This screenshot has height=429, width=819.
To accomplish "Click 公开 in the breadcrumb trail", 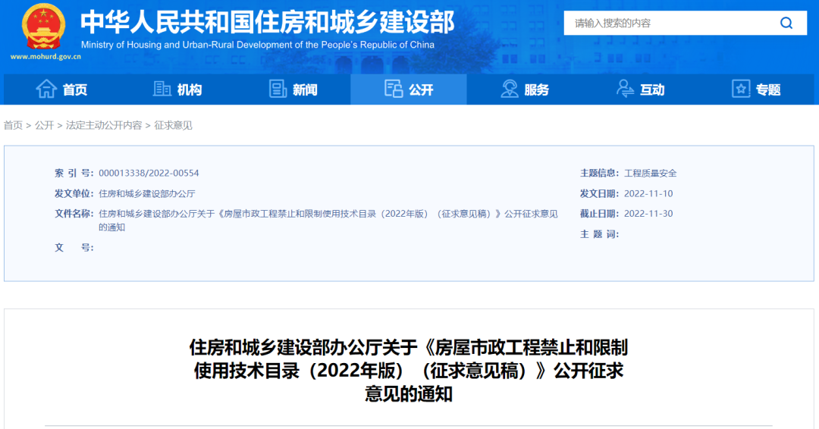I will coord(44,125).
